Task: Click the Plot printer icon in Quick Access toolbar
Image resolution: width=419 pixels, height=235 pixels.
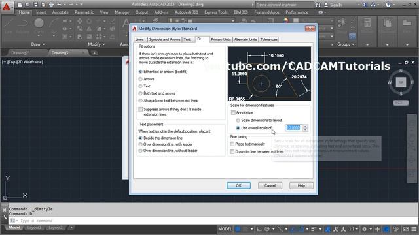Action: coord(51,5)
